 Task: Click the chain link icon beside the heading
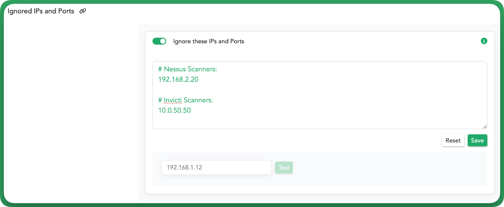(82, 11)
